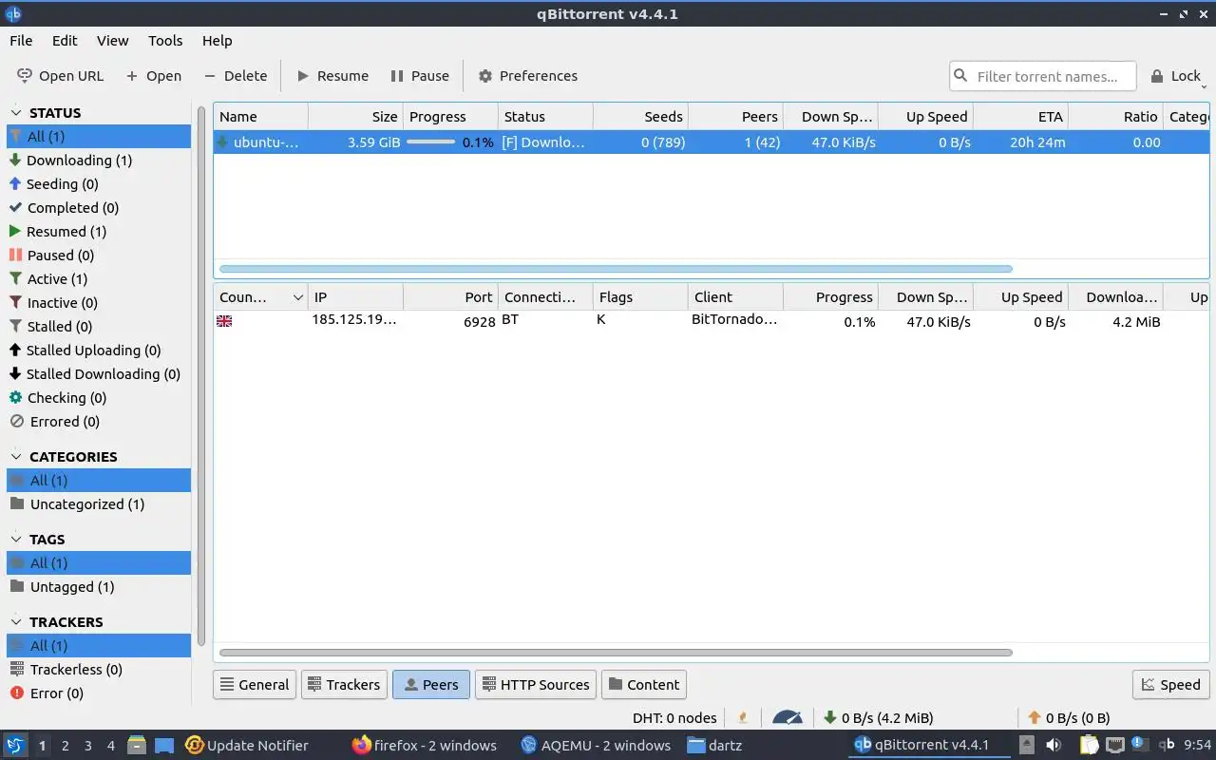1216x760 pixels.
Task: Switch to the Trackers tab
Action: click(x=344, y=684)
